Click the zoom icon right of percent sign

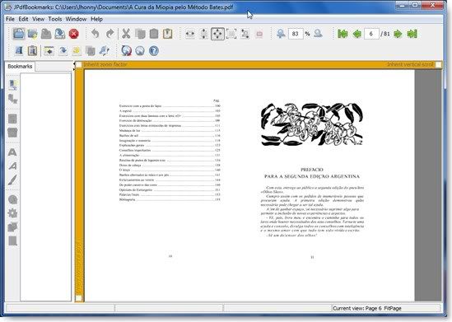pyautogui.click(x=318, y=34)
